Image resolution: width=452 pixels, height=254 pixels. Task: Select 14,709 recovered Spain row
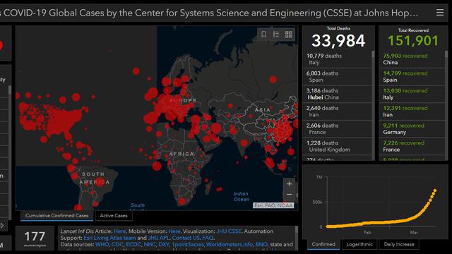tap(412, 77)
